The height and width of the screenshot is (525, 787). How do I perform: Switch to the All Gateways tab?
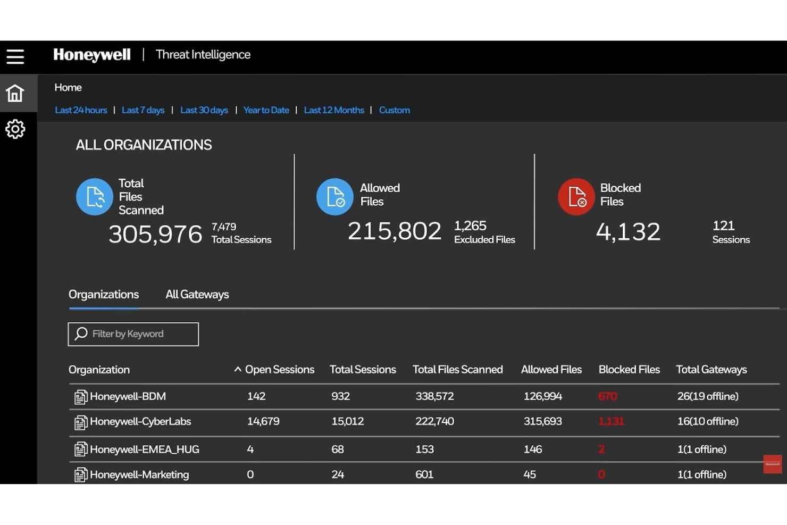197,294
